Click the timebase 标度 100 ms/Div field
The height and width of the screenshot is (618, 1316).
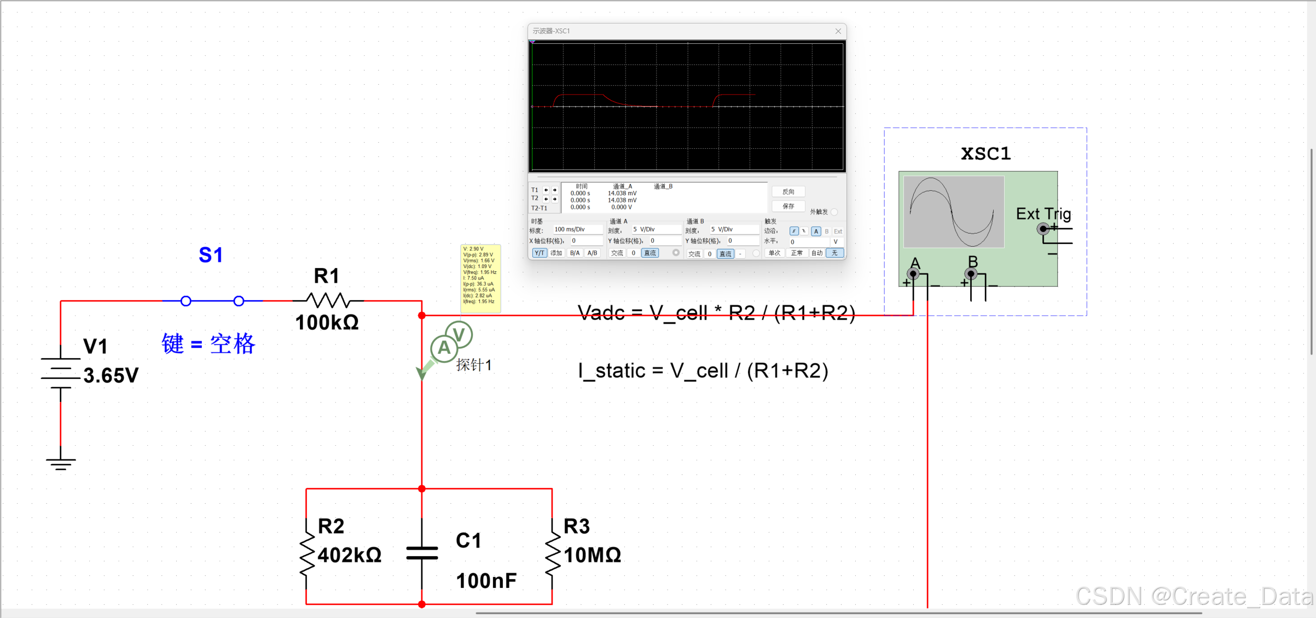pos(578,229)
